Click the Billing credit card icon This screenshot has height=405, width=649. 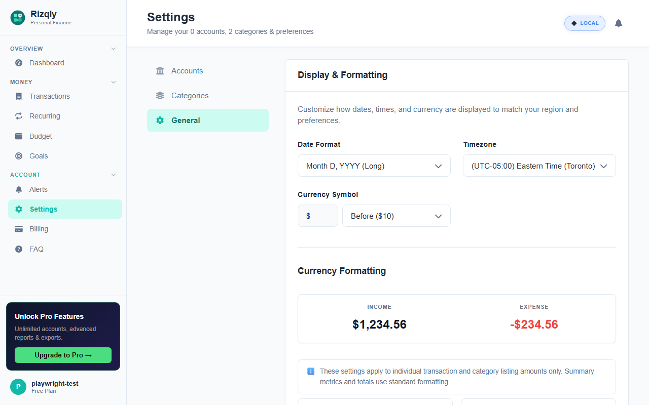[x=19, y=229]
